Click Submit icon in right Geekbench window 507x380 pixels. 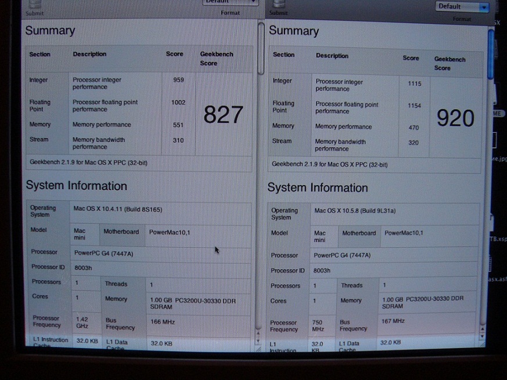pyautogui.click(x=278, y=4)
